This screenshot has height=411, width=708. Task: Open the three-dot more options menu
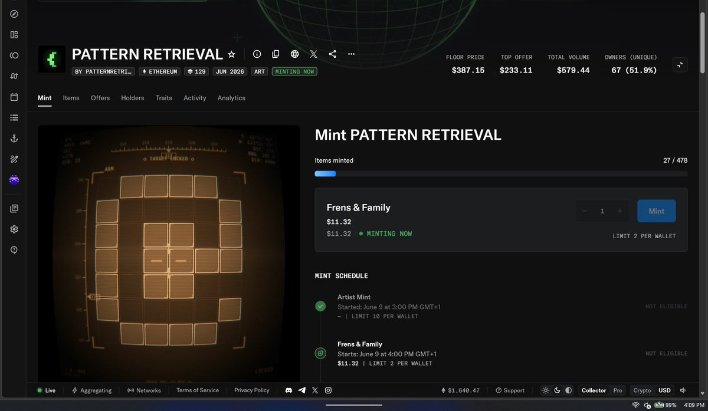[351, 54]
